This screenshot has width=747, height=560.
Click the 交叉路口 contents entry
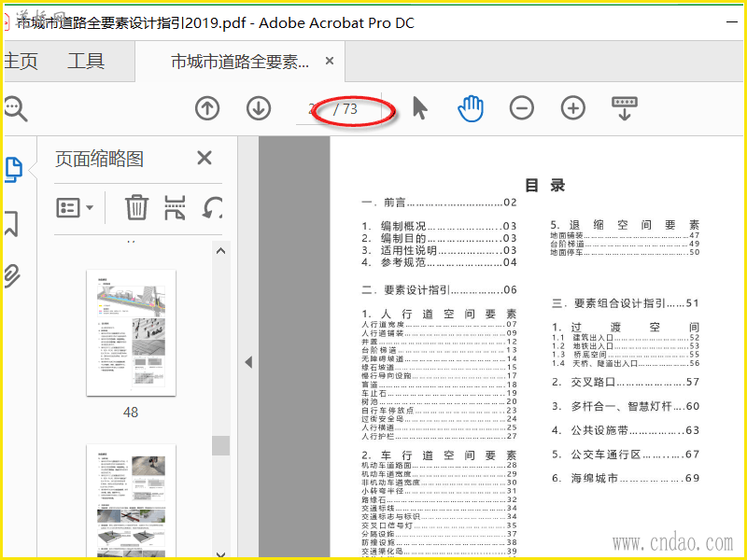click(x=626, y=382)
